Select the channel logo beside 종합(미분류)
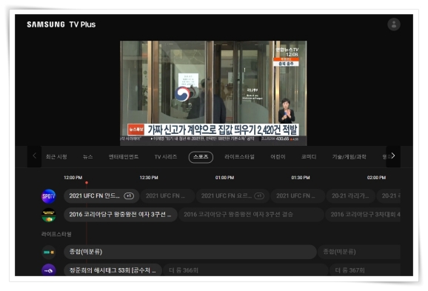The height and width of the screenshot is (291, 428). pyautogui.click(x=49, y=252)
